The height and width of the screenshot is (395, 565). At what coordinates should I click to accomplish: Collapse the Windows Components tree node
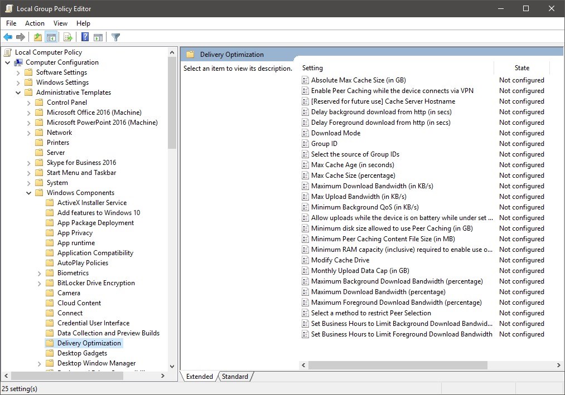(x=29, y=193)
